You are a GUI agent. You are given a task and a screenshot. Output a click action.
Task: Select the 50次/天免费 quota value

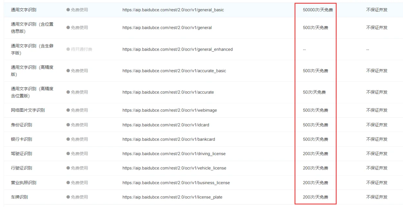pyautogui.click(x=314, y=92)
